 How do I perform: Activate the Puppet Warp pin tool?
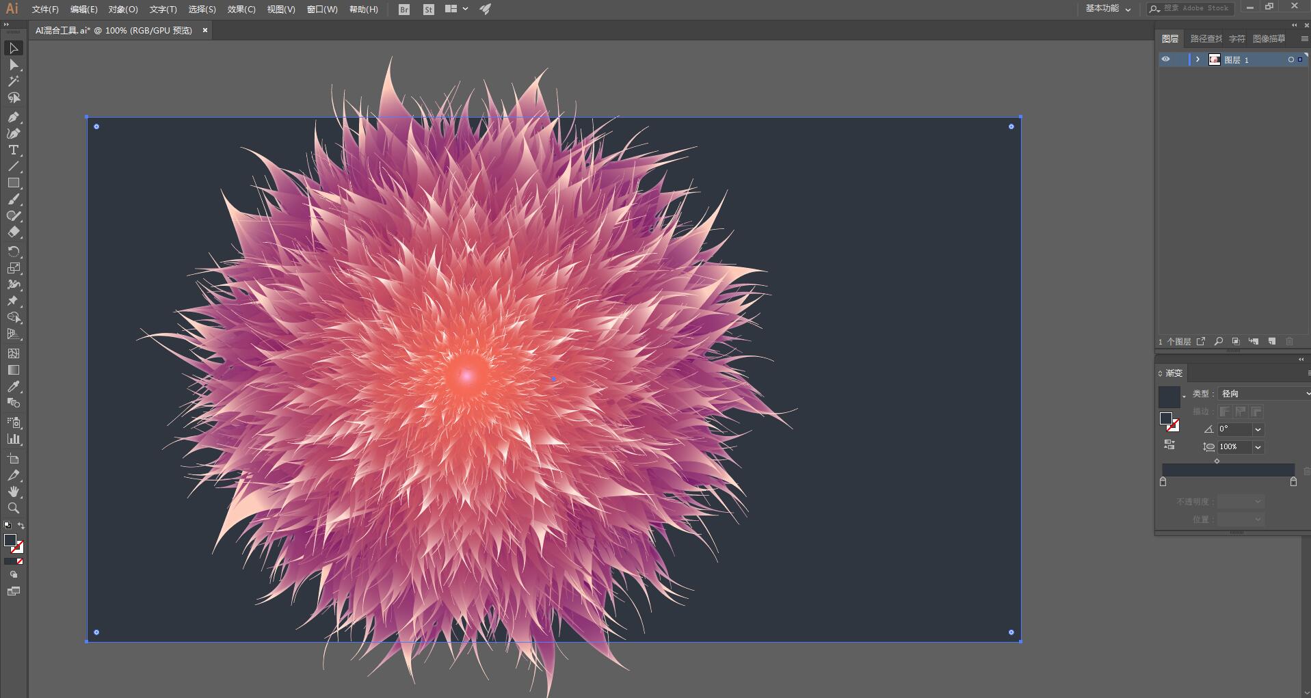[x=14, y=301]
